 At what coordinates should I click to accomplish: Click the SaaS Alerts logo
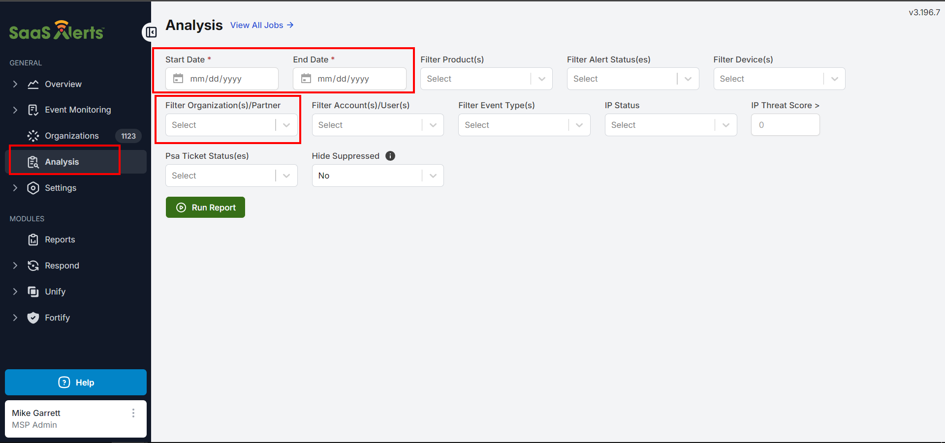(x=57, y=31)
